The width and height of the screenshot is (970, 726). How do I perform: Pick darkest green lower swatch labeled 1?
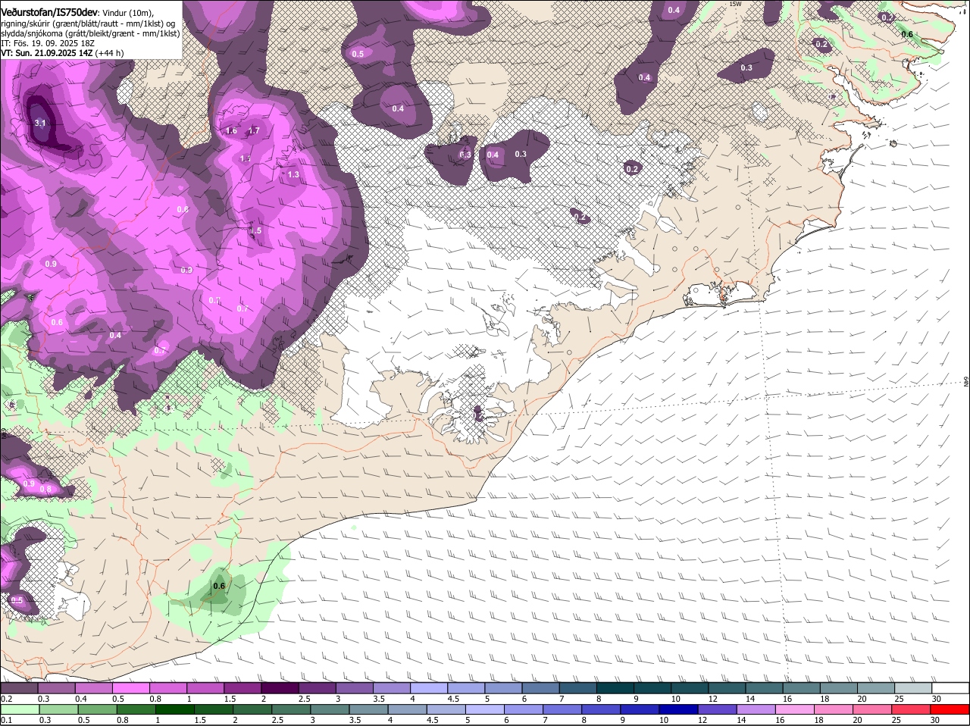click(x=174, y=709)
